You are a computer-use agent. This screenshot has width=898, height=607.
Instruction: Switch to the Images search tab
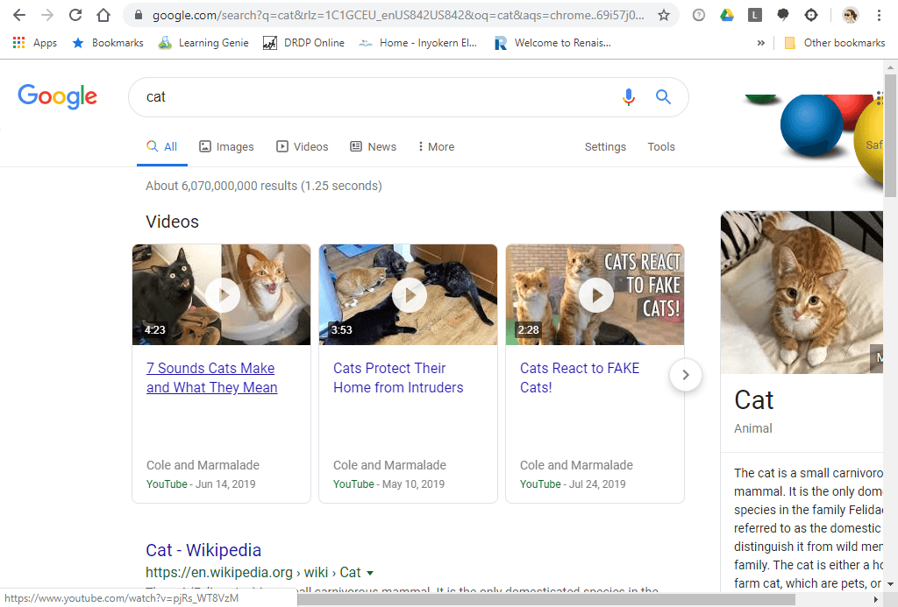tap(225, 146)
